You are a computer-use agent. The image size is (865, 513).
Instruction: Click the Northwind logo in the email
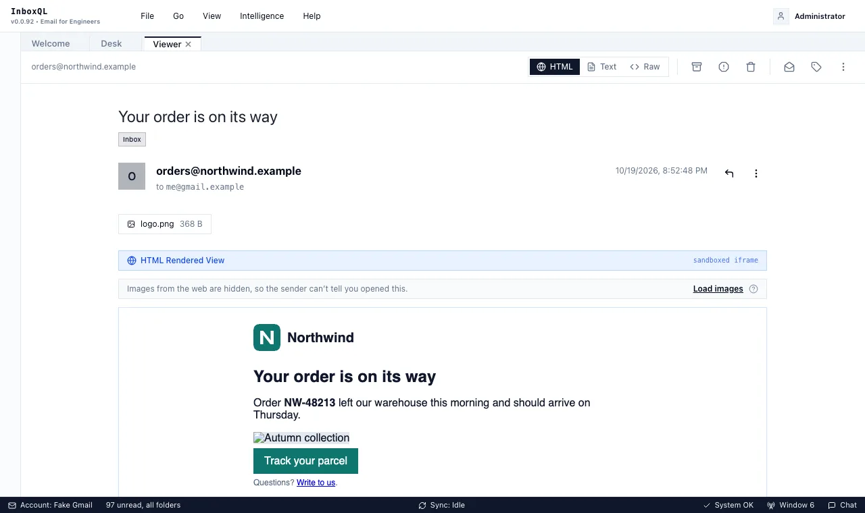click(267, 337)
